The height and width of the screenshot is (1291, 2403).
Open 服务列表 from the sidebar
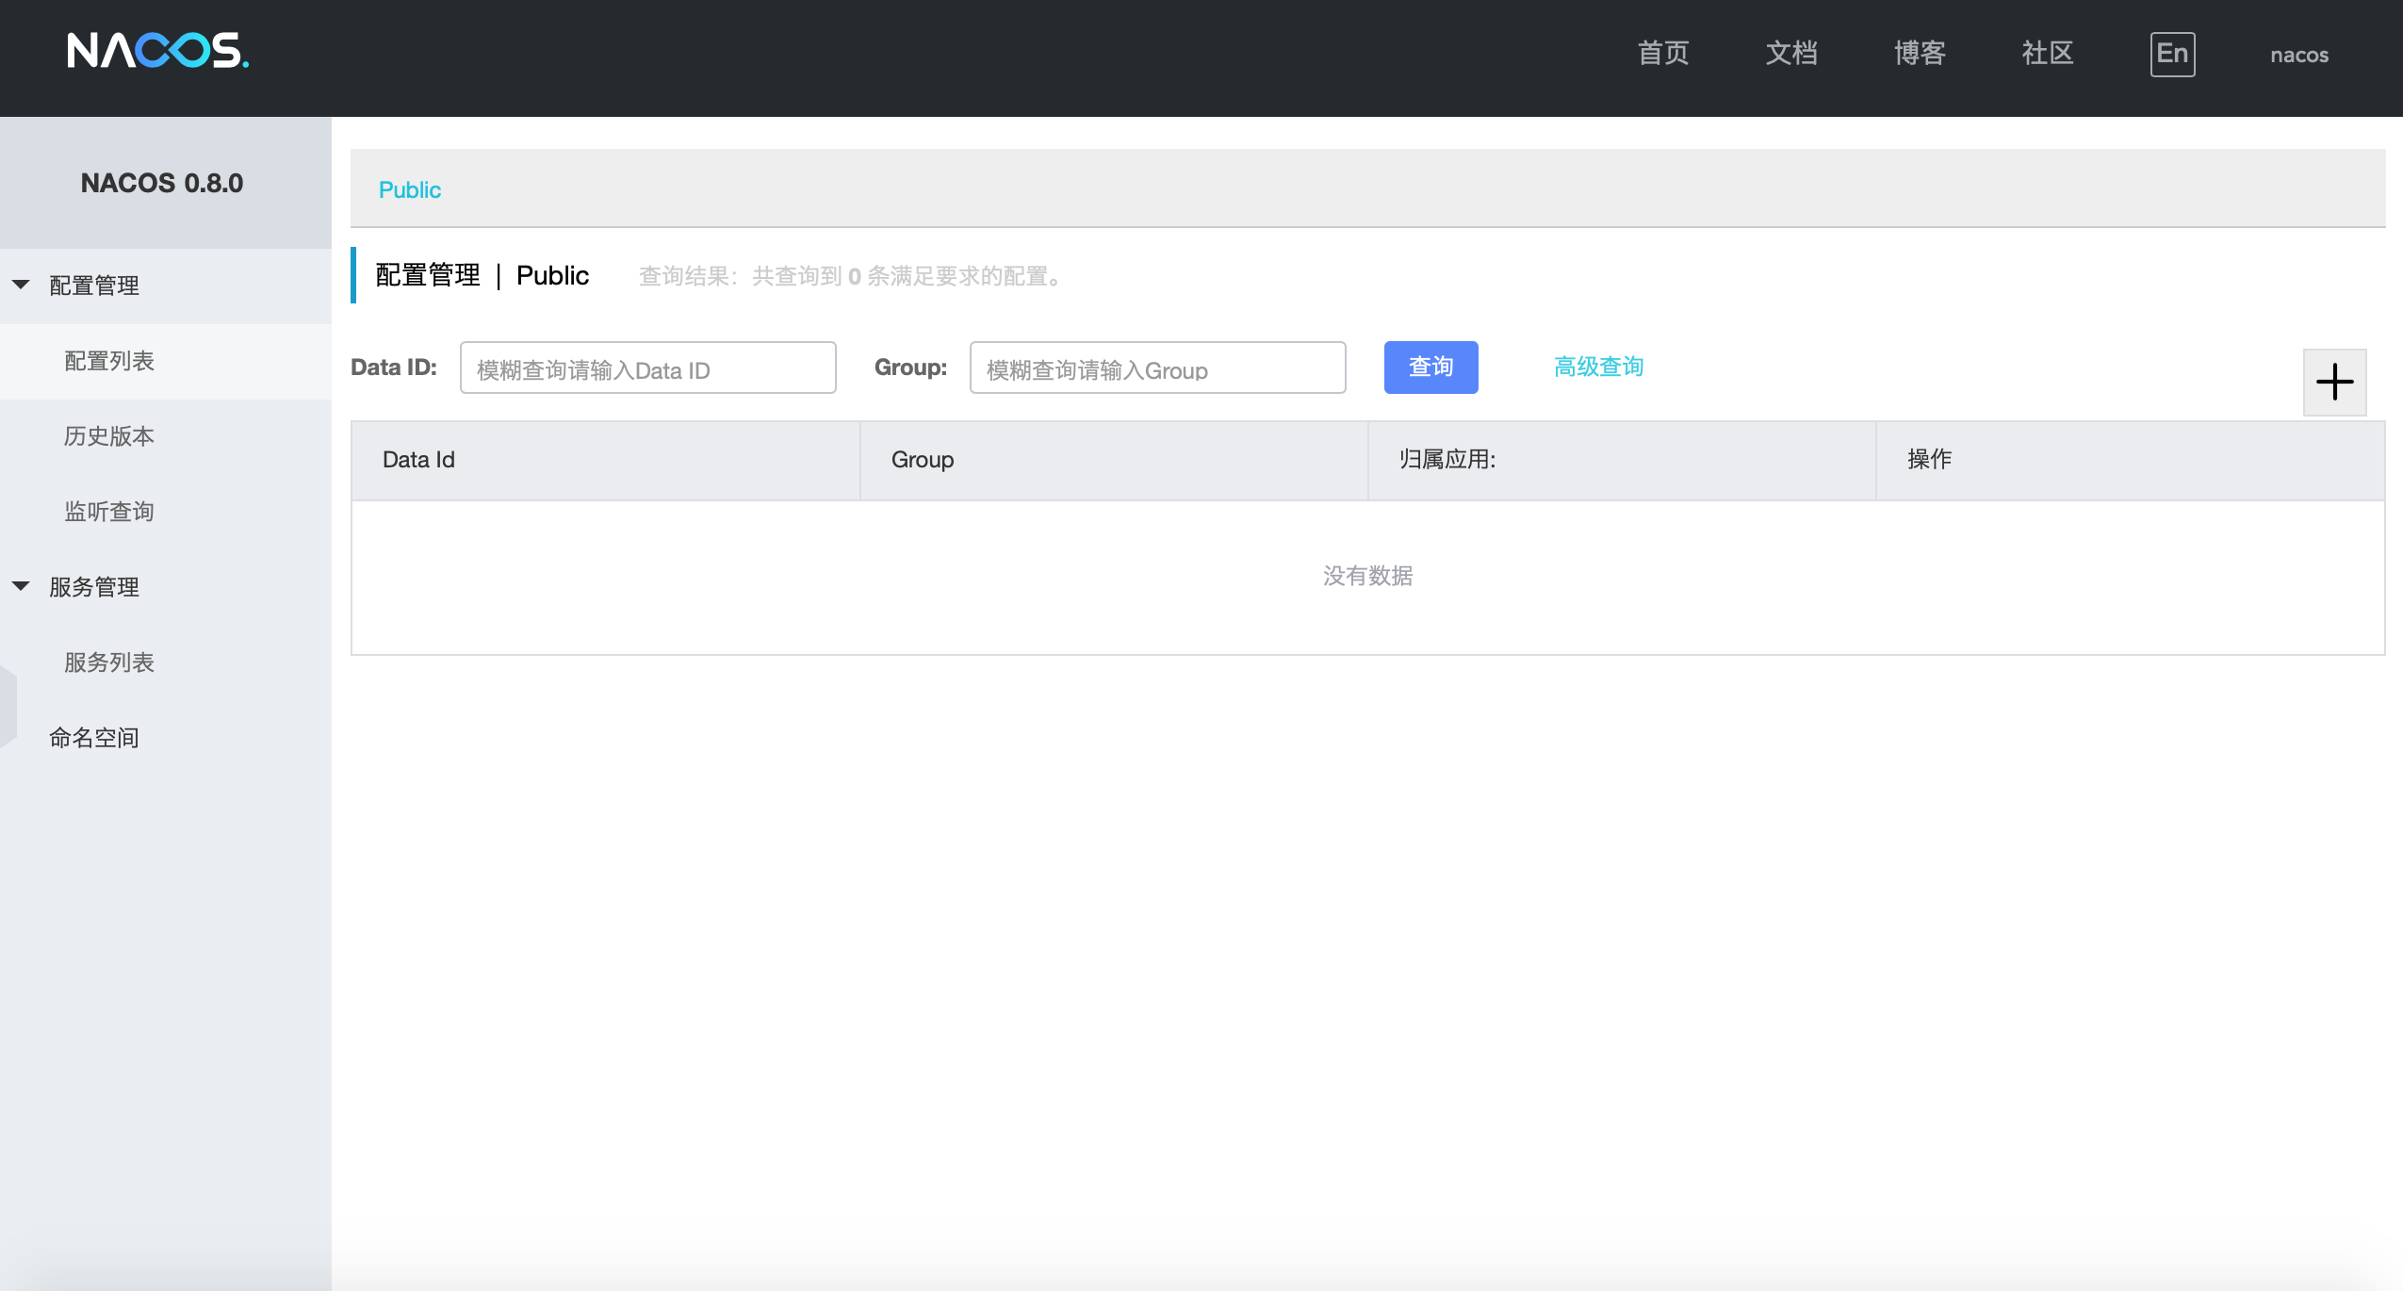coord(108,662)
